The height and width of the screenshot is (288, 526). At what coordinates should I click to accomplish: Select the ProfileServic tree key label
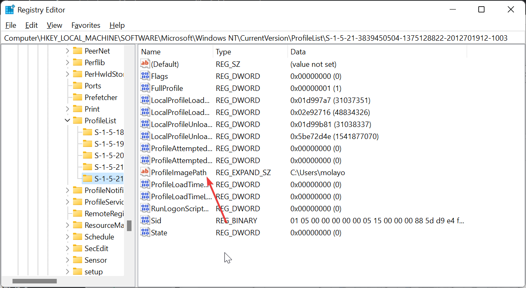(104, 202)
